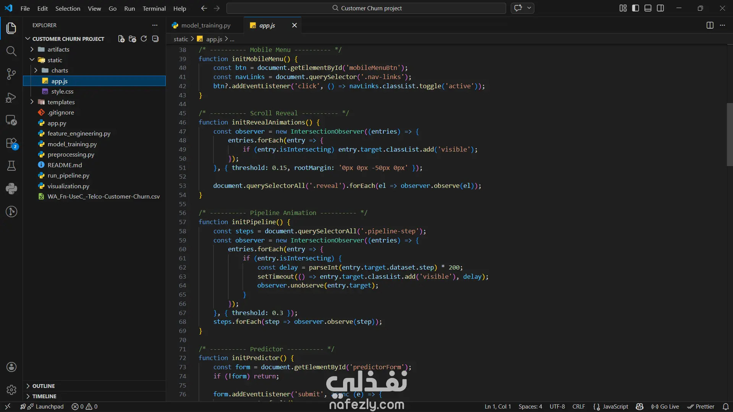Go back in navigation history
Viewport: 733px width, 412px height.
pyautogui.click(x=204, y=8)
